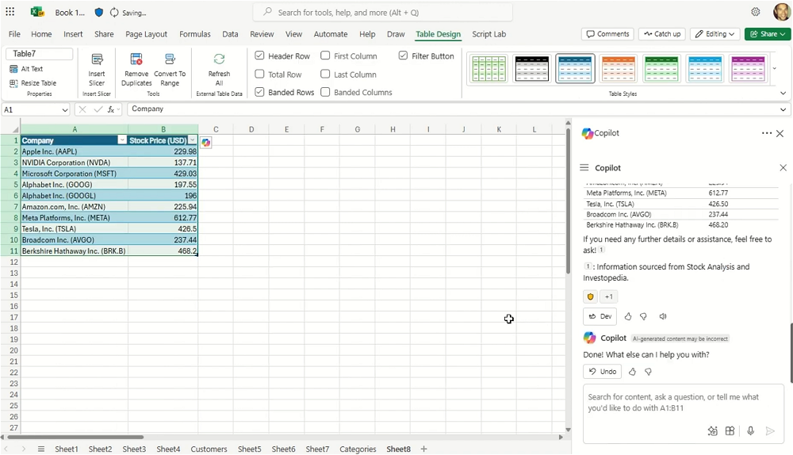Open the app launcher waffle icon
The height and width of the screenshot is (455, 793).
tap(10, 12)
